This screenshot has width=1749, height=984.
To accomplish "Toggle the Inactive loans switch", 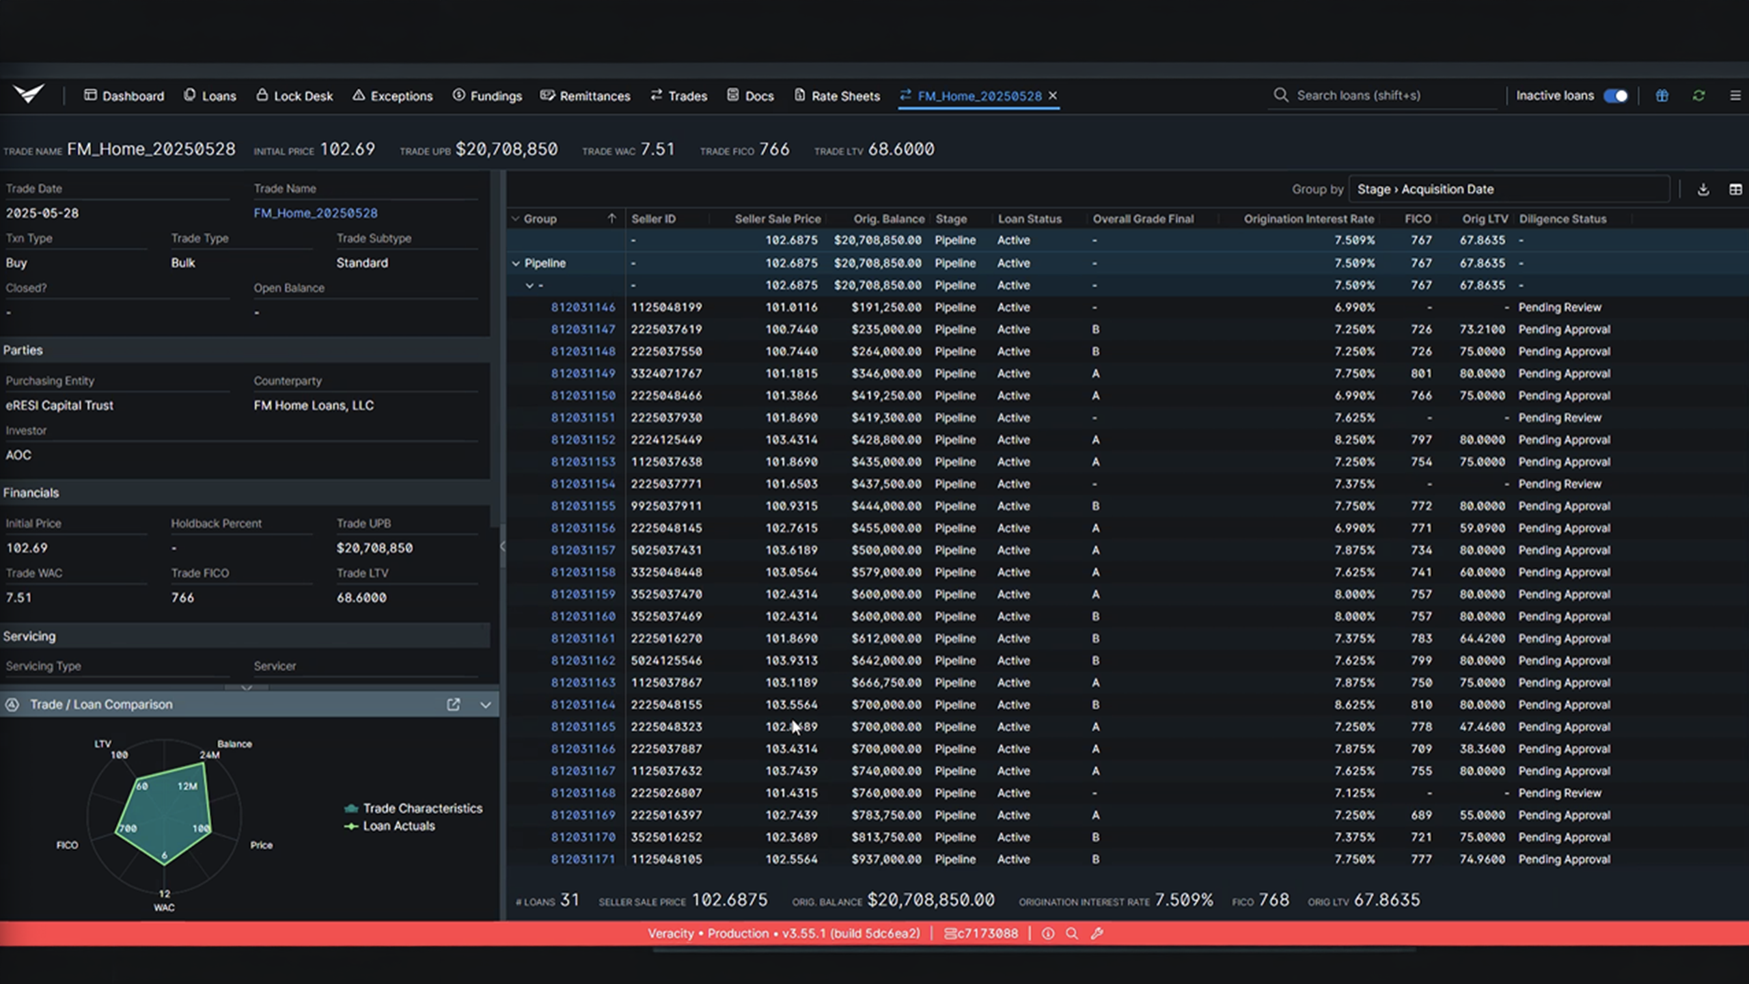I will [1616, 96].
